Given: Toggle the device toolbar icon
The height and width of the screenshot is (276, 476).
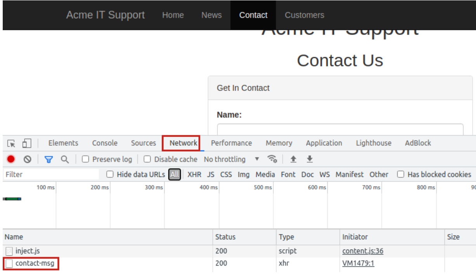Looking at the screenshot, I should pos(26,143).
